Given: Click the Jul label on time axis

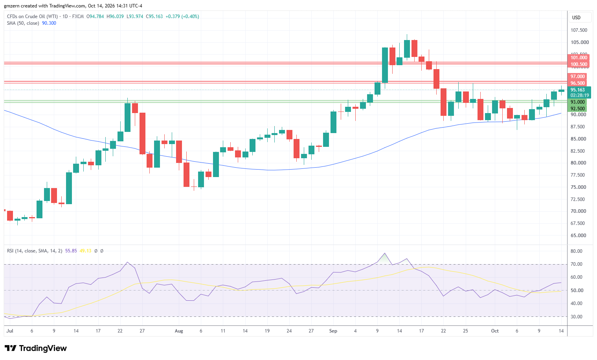Looking at the screenshot, I should tap(10, 331).
